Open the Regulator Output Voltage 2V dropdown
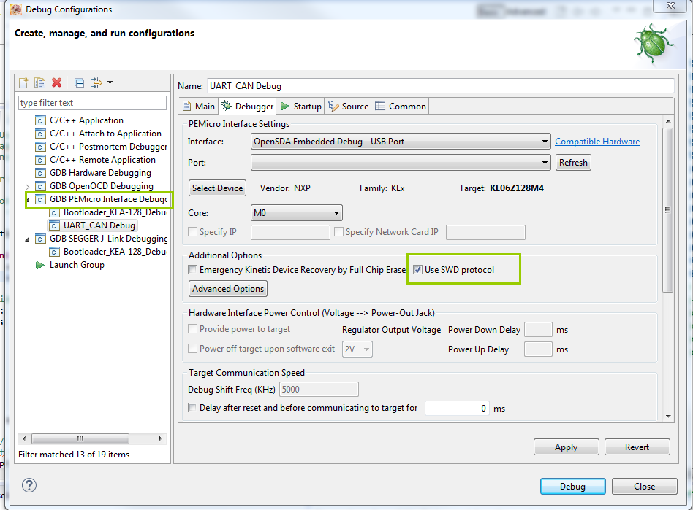The width and height of the screenshot is (693, 510). tap(357, 349)
